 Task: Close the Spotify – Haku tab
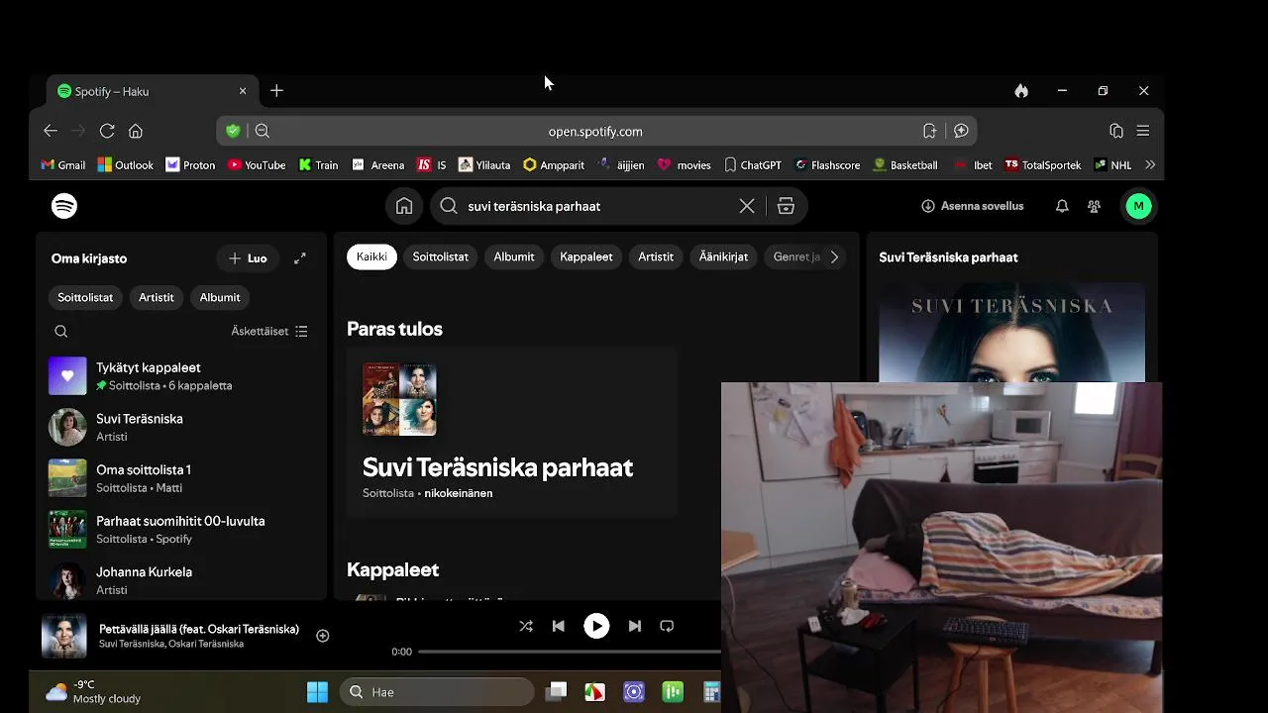point(243,91)
